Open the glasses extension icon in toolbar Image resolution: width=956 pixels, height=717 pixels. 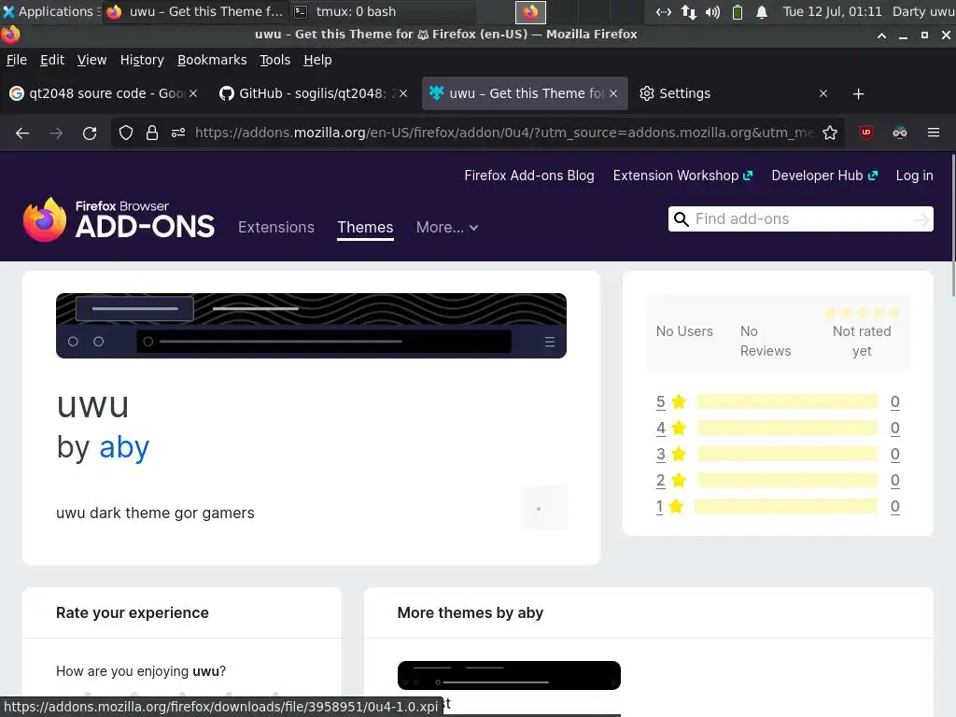pyautogui.click(x=900, y=133)
